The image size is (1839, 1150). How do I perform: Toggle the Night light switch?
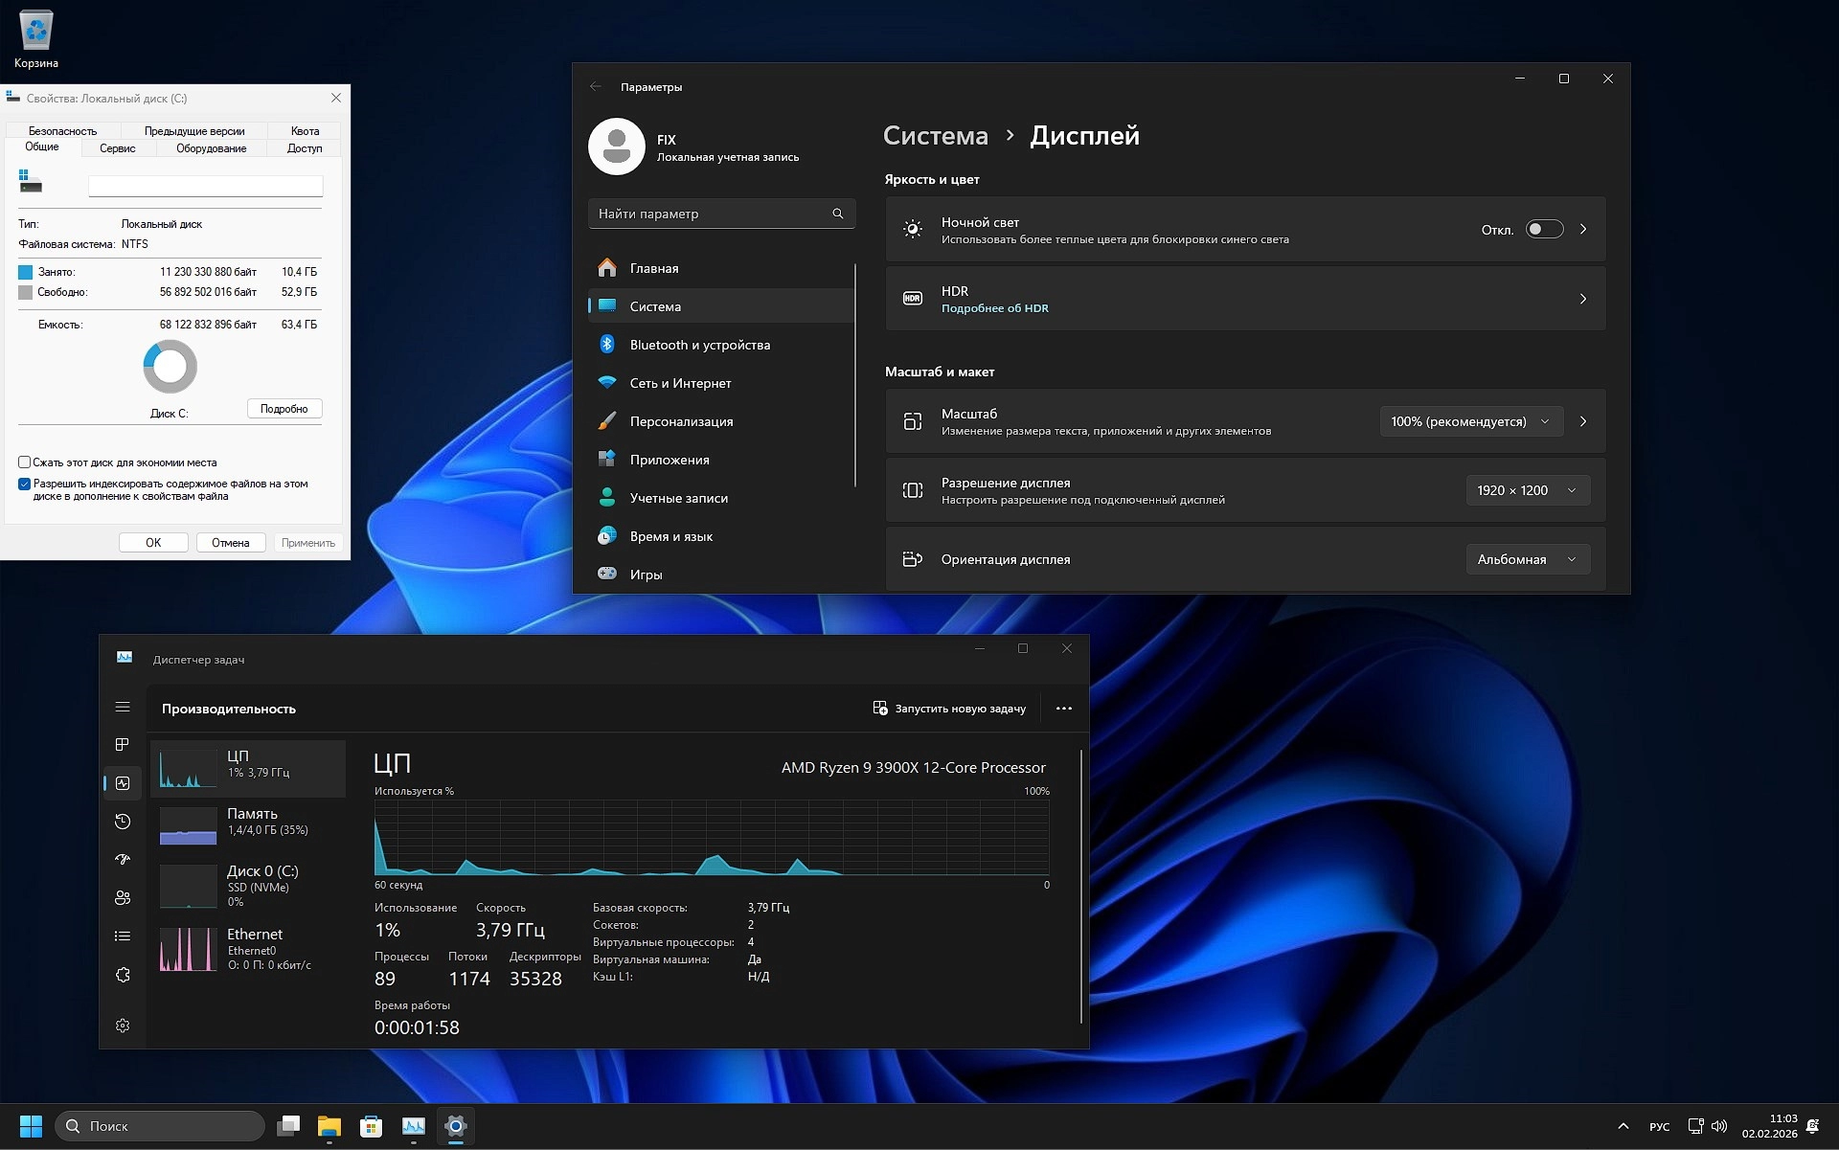pyautogui.click(x=1544, y=229)
